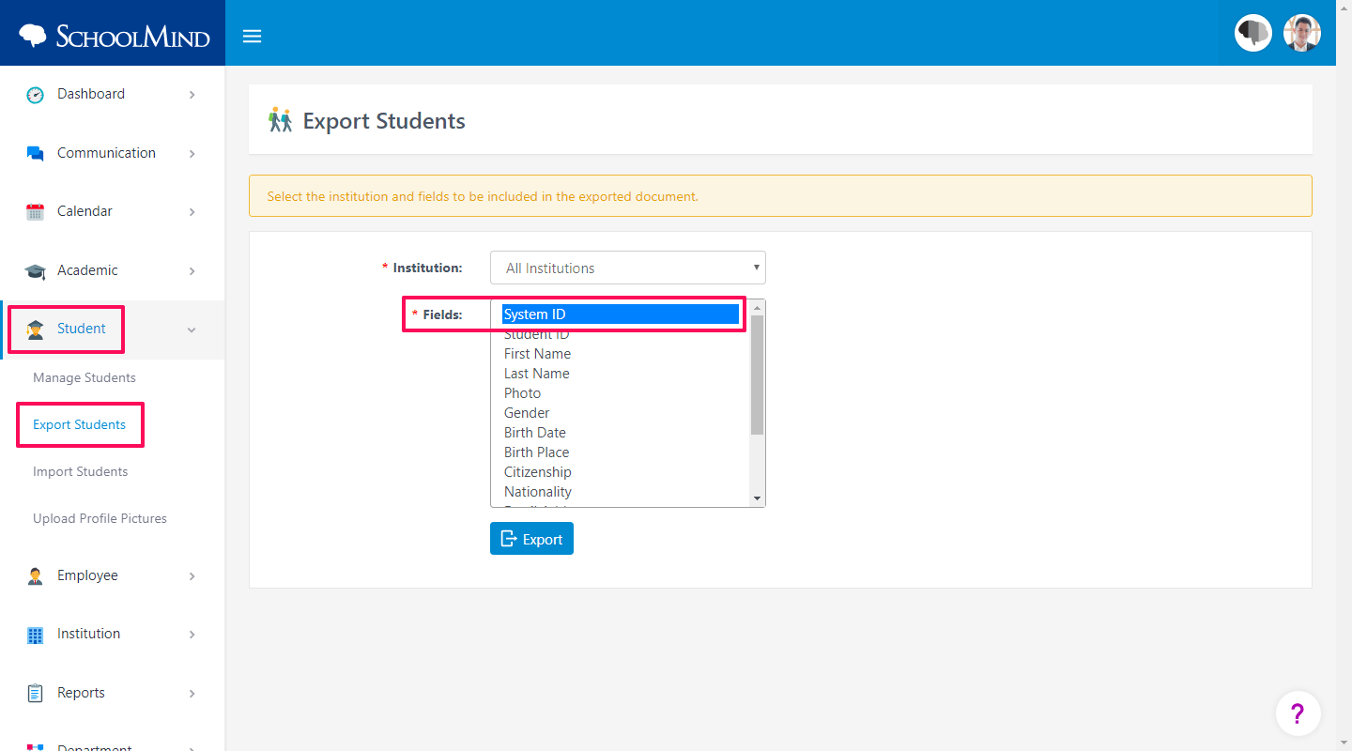Select System ID in Fields list
This screenshot has height=751, width=1352.
click(x=621, y=314)
